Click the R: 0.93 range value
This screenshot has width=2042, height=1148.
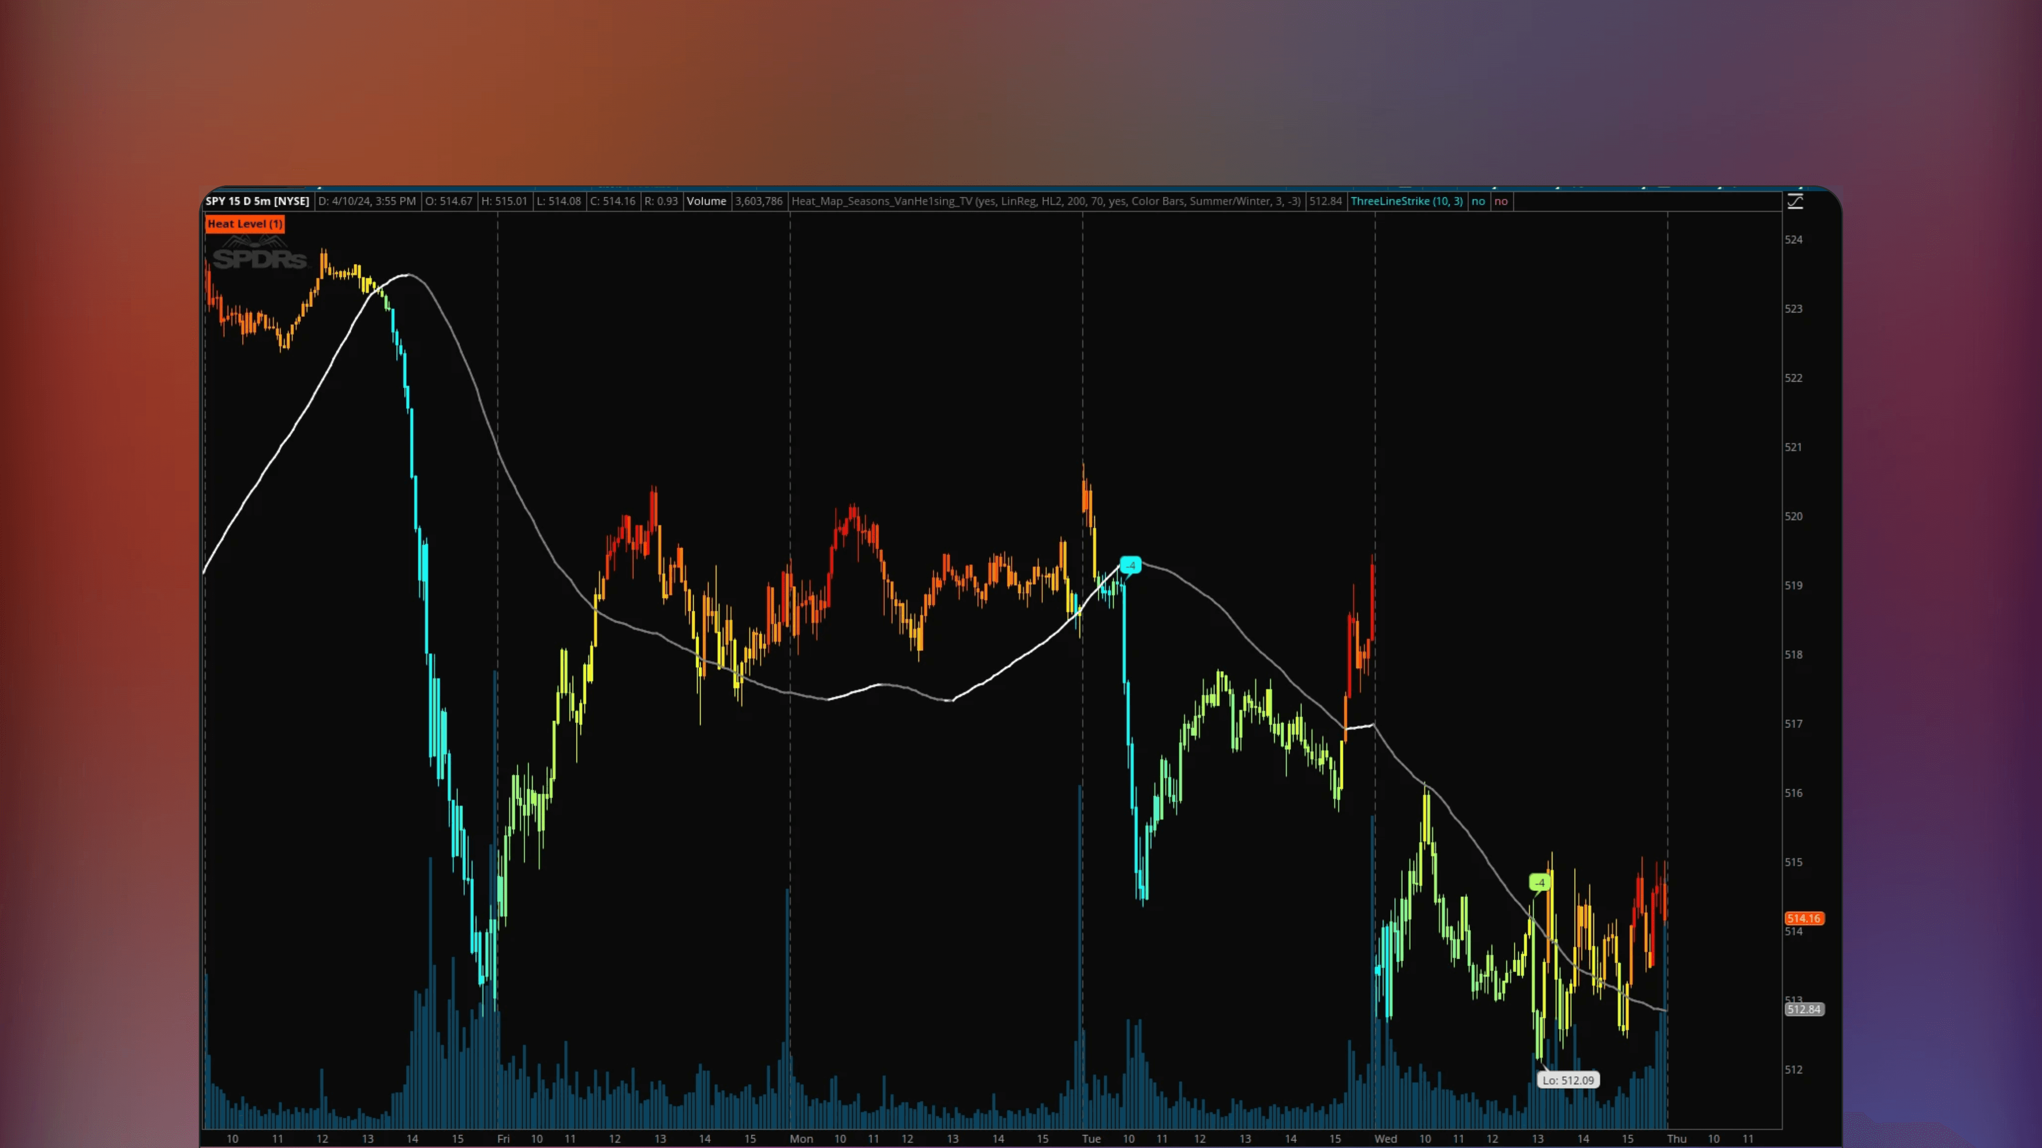[662, 201]
